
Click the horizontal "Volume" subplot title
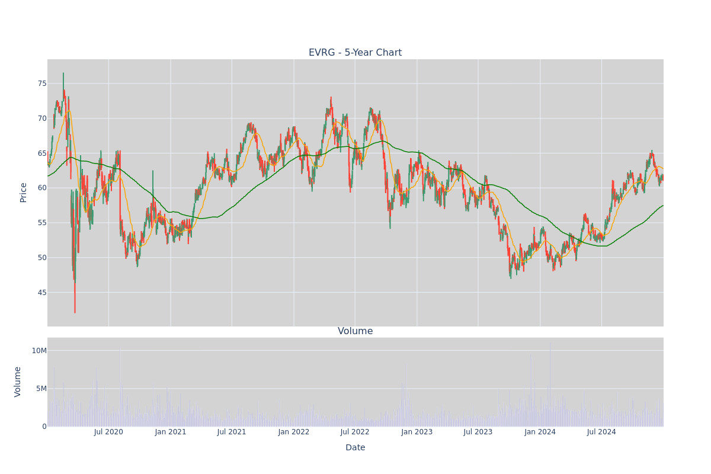tap(355, 331)
